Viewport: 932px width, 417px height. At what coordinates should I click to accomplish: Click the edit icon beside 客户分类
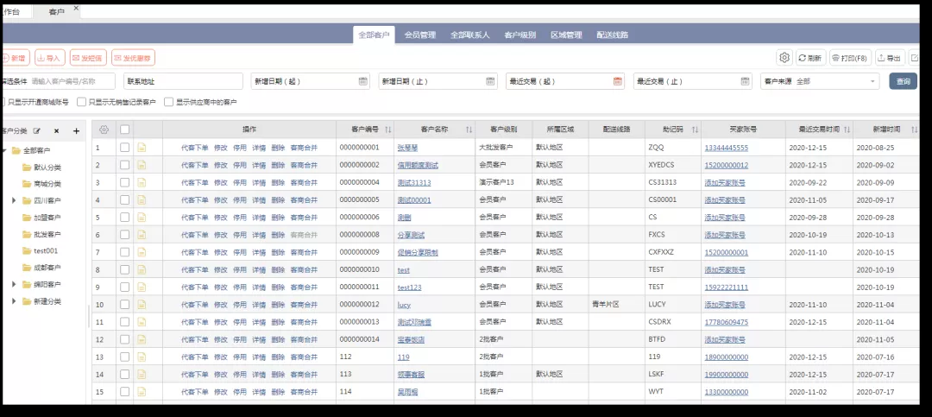tap(36, 131)
